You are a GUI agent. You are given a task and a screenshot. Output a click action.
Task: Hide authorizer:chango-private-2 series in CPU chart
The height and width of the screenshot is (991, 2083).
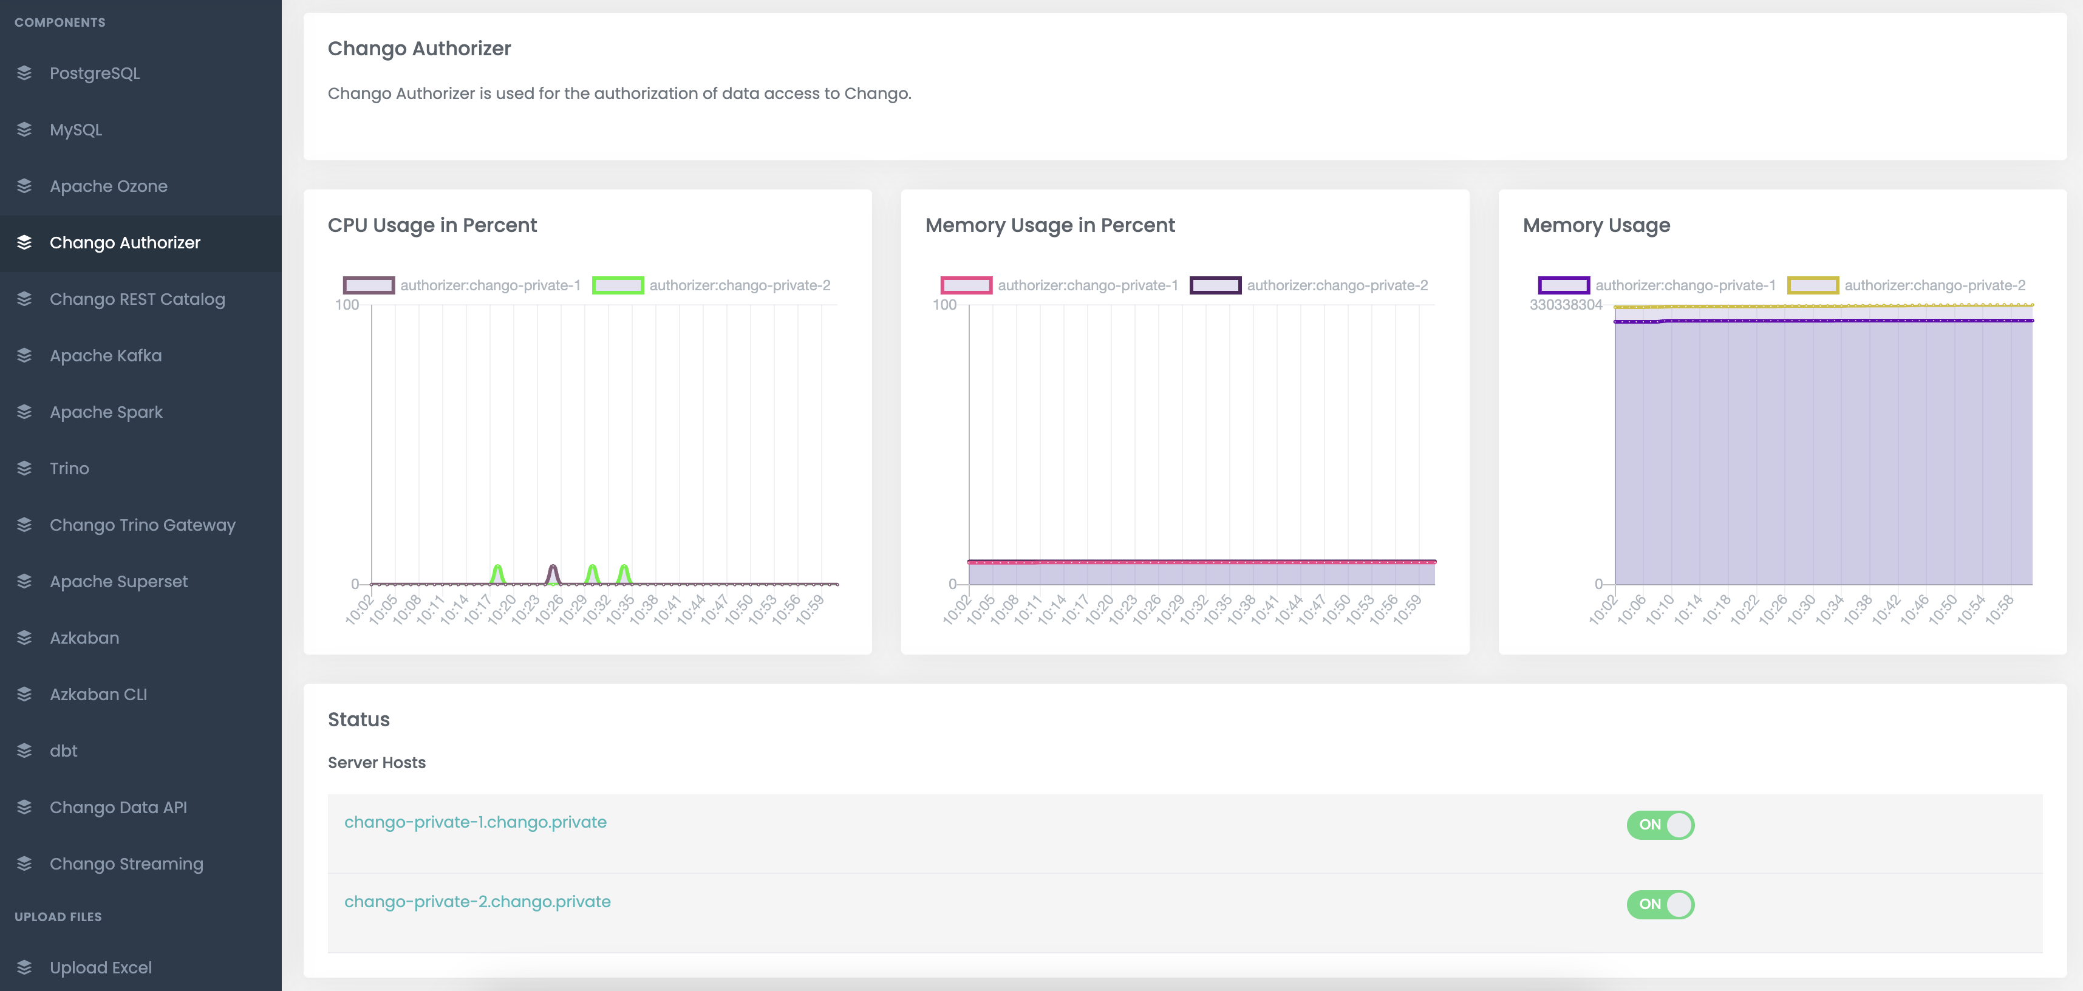711,285
